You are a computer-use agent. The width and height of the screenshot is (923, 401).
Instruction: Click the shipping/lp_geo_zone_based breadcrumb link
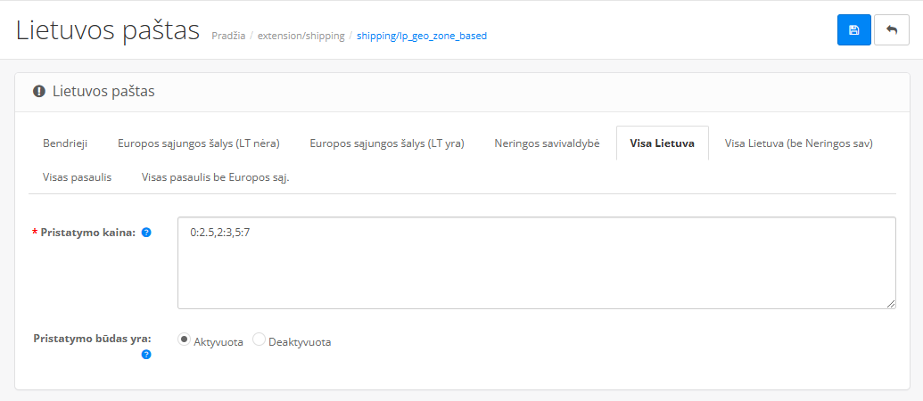coord(421,37)
